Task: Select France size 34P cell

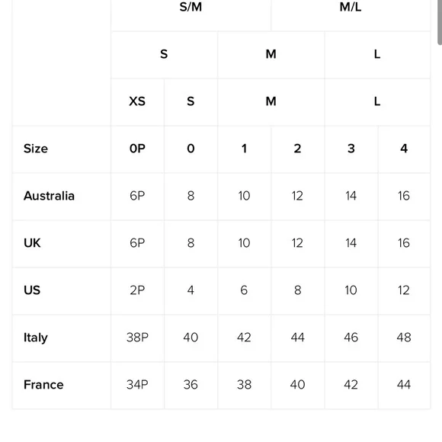Action: pos(137,385)
